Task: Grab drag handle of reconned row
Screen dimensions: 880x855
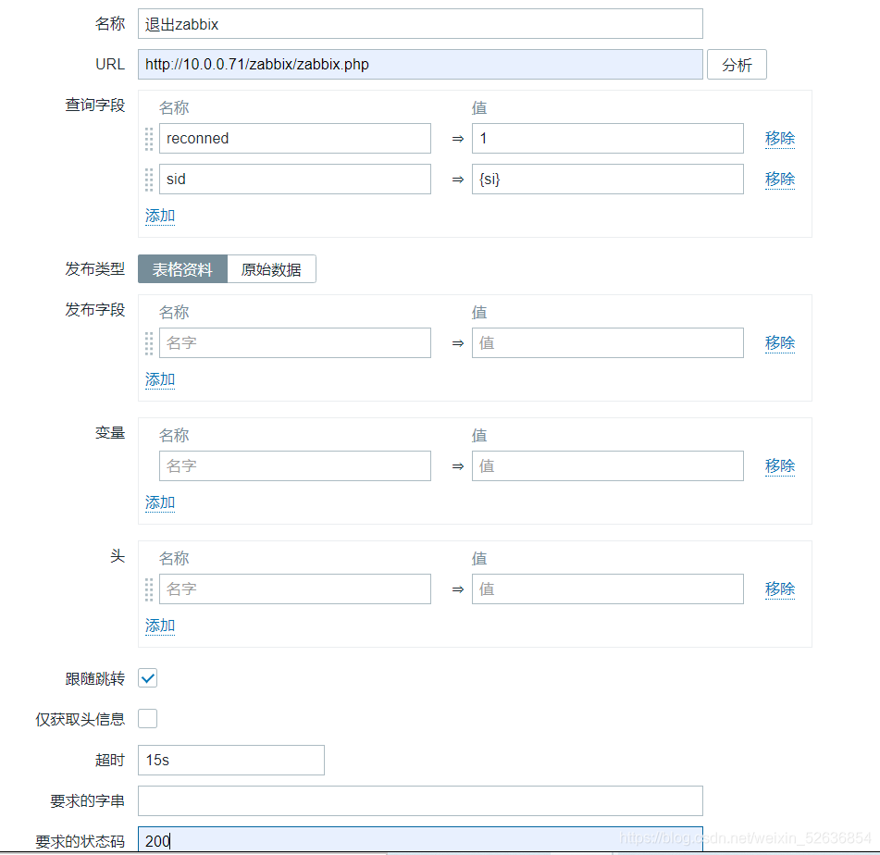Action: coord(149,139)
